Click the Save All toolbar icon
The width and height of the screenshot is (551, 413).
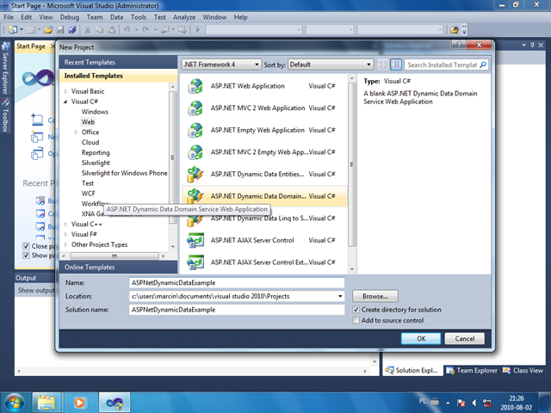coord(72,30)
